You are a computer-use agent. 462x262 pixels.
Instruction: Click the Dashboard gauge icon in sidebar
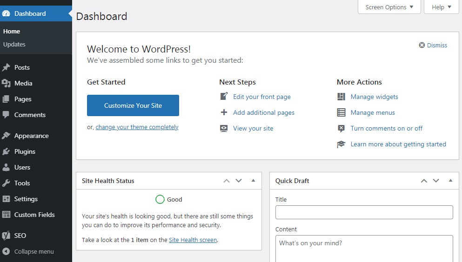[6, 13]
